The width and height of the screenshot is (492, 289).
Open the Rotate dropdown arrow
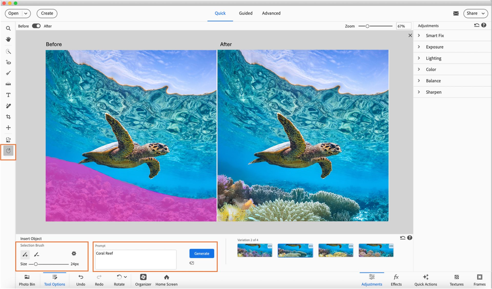click(x=125, y=277)
